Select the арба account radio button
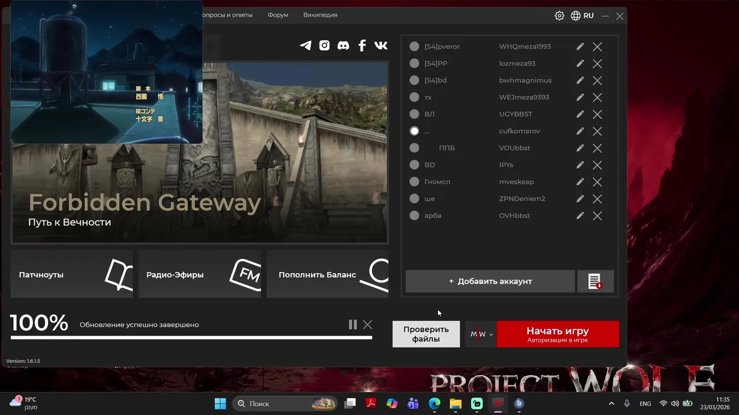This screenshot has height=415, width=739. coord(414,216)
